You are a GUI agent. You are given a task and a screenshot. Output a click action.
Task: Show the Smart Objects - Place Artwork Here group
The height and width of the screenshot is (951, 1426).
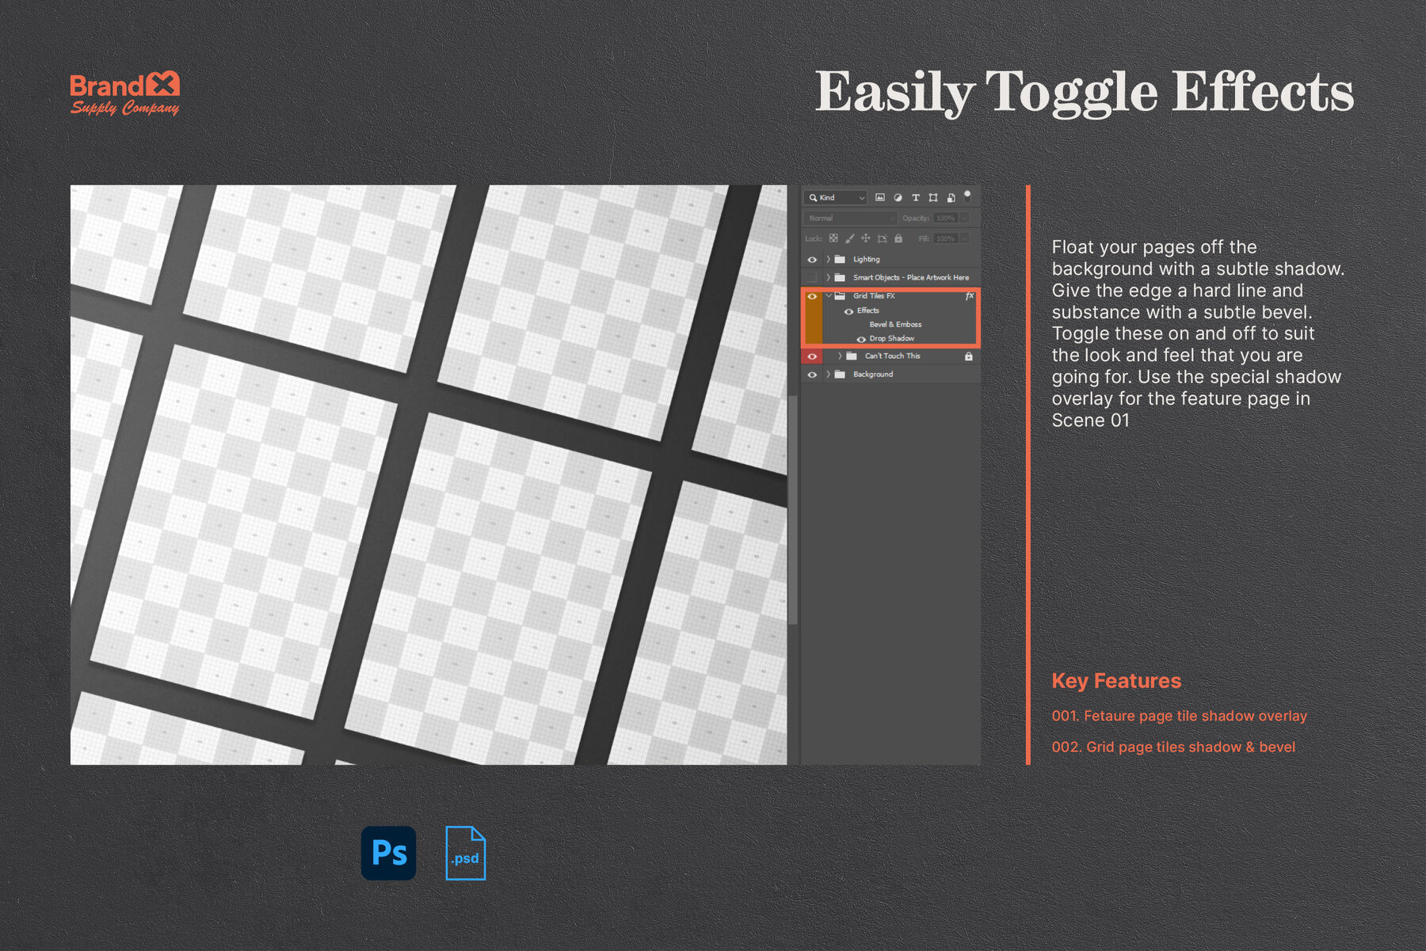point(811,276)
